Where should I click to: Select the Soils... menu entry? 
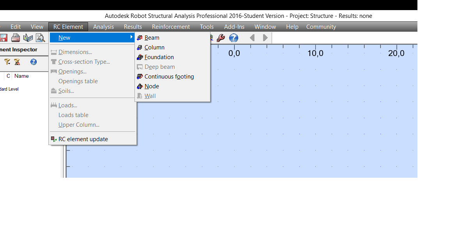tap(92, 91)
